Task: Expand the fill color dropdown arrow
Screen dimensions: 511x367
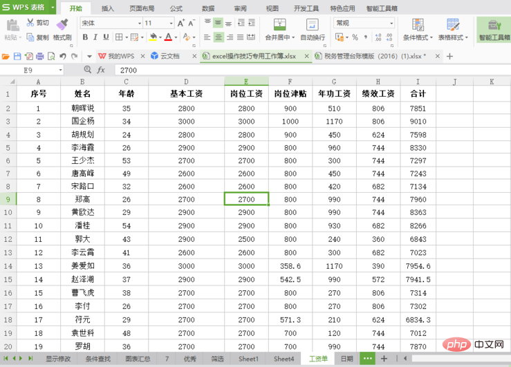Action: [160, 37]
